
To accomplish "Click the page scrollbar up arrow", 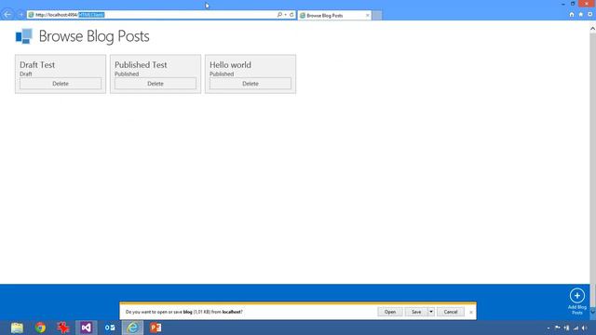I will [592, 29].
